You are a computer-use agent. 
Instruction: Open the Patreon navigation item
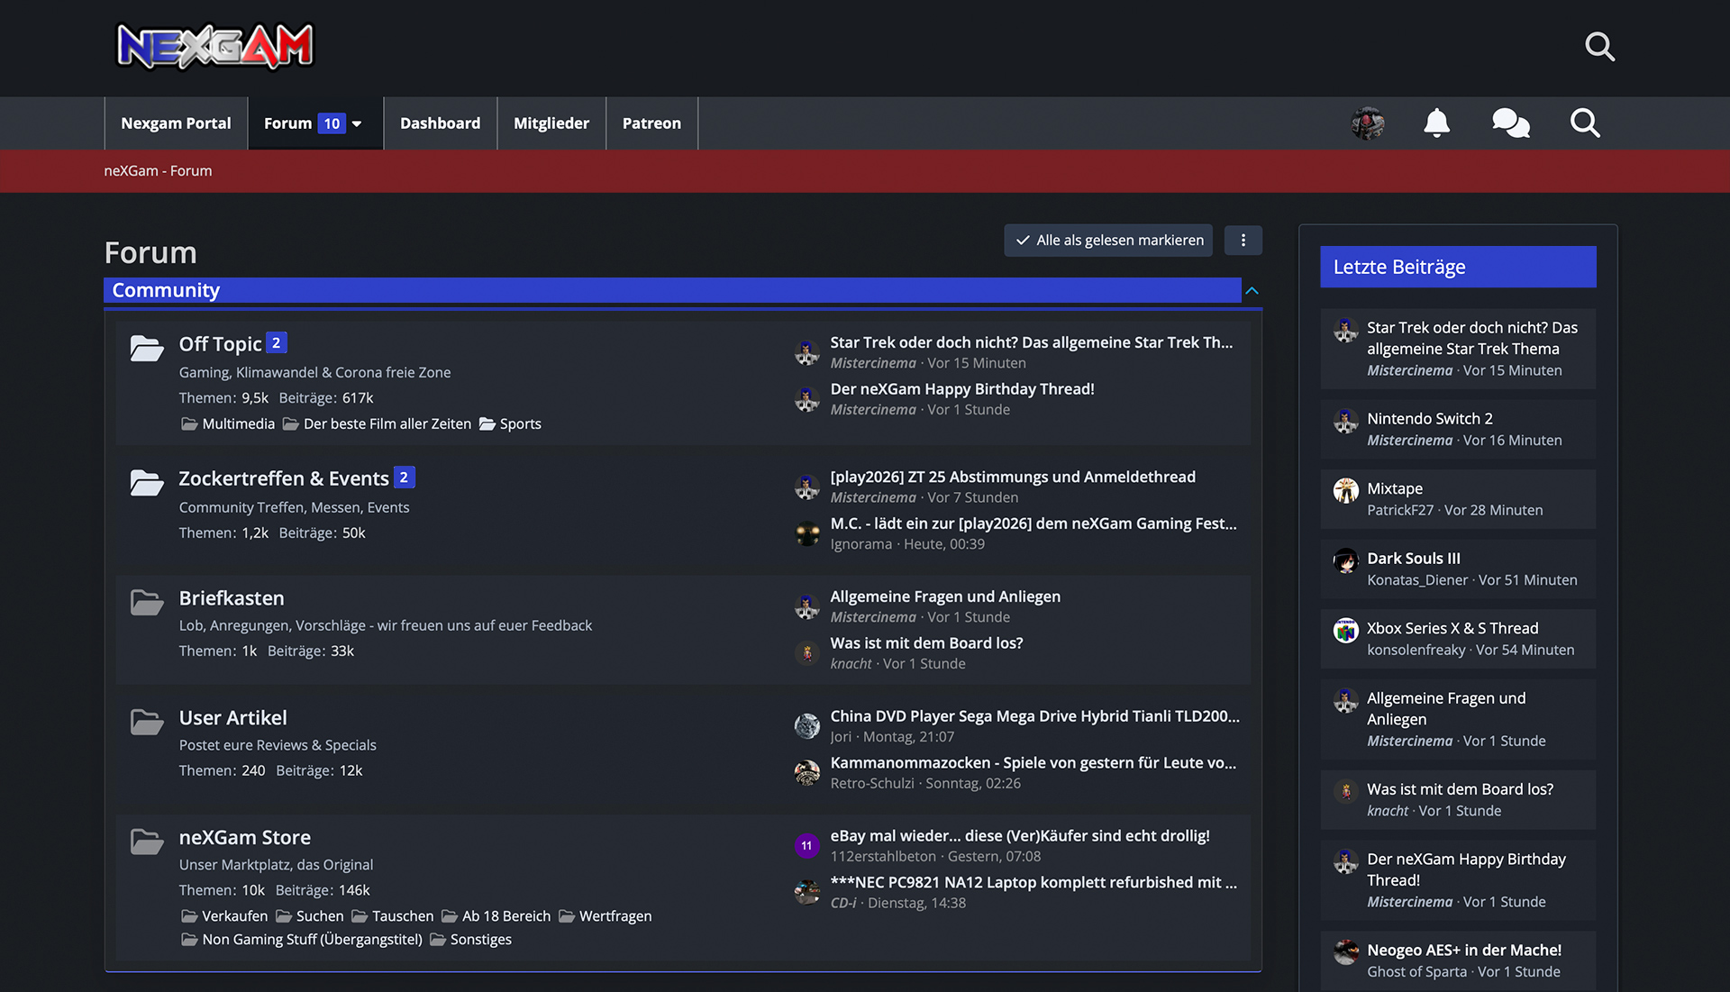click(x=651, y=123)
